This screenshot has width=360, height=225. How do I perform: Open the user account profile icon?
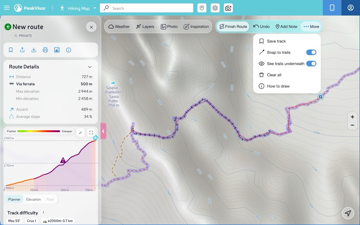[351, 8]
